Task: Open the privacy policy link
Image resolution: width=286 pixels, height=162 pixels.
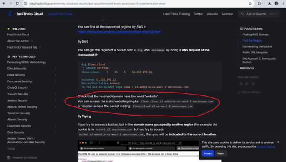Action: 265,146
